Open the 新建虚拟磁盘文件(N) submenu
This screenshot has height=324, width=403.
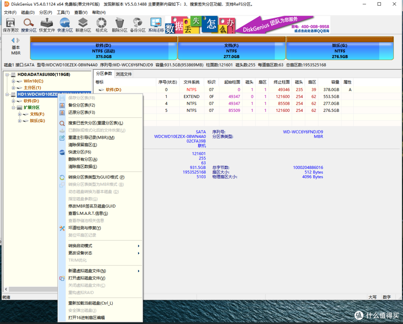pos(100,271)
